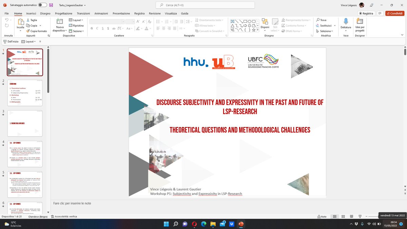407x229 pixels.
Task: Toggle justify text alignment
Action: click(x=175, y=28)
